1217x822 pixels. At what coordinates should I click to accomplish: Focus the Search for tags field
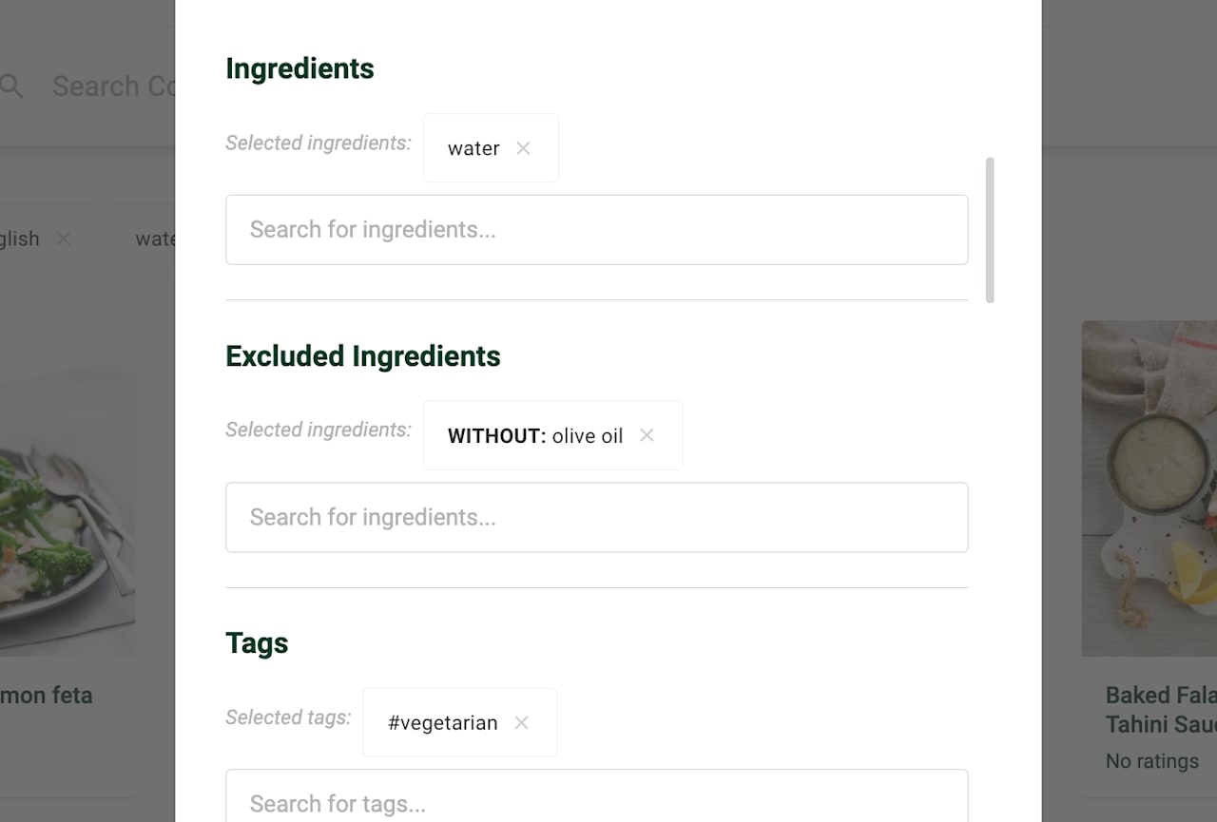click(597, 796)
